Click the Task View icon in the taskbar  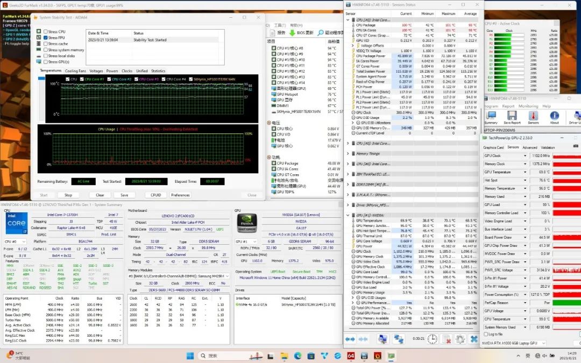click(x=271, y=356)
